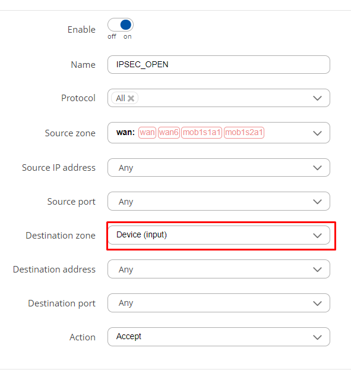Click the Destination port chevron icon
The image size is (351, 382).
317,303
